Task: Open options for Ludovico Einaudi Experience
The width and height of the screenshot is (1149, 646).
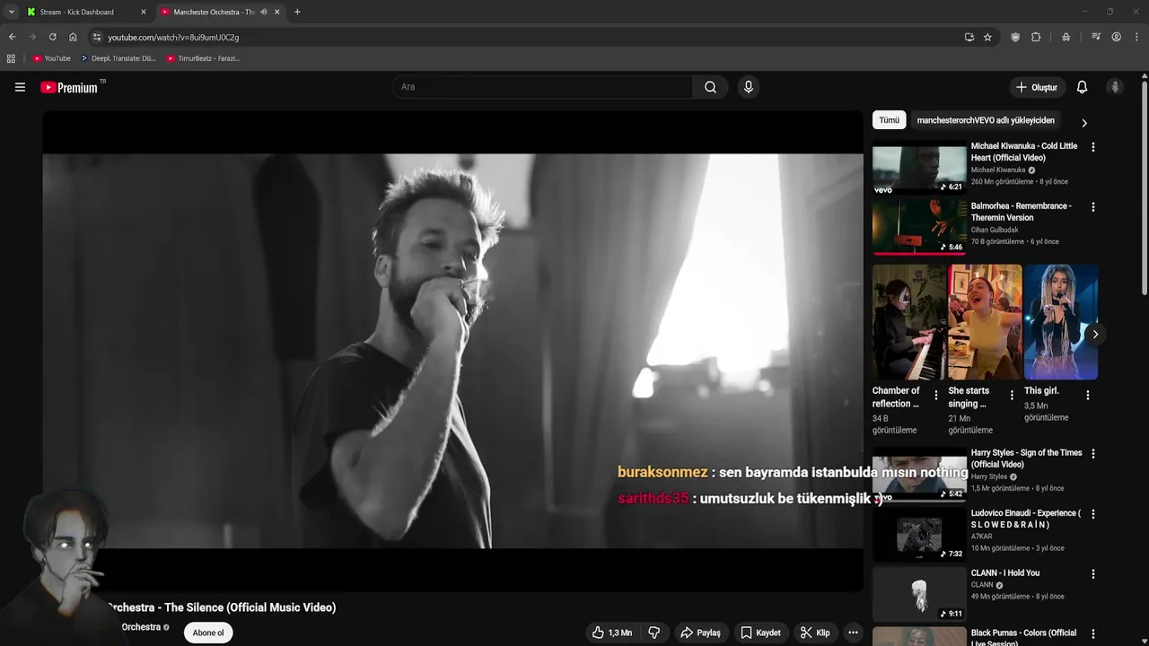Action: [x=1092, y=514]
